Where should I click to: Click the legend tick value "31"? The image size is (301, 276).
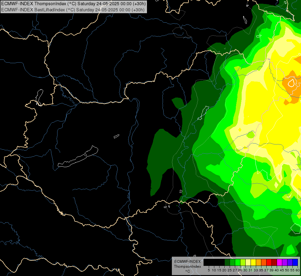[251, 270]
